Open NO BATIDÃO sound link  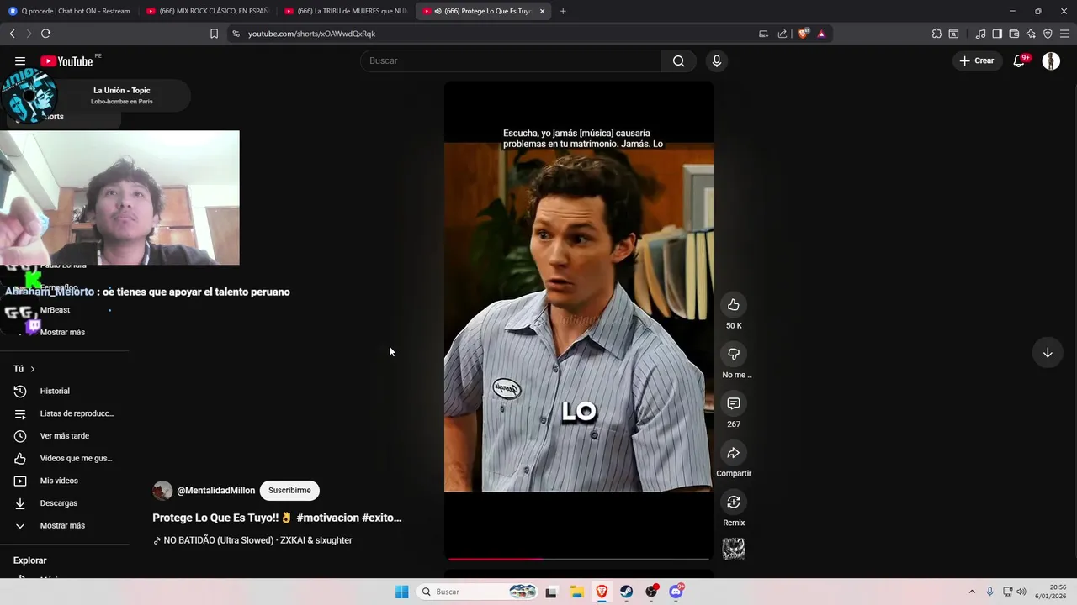tap(252, 540)
